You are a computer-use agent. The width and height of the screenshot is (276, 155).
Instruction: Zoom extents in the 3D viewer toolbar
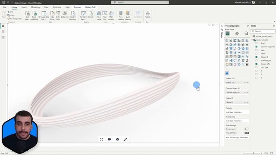(x=102, y=139)
